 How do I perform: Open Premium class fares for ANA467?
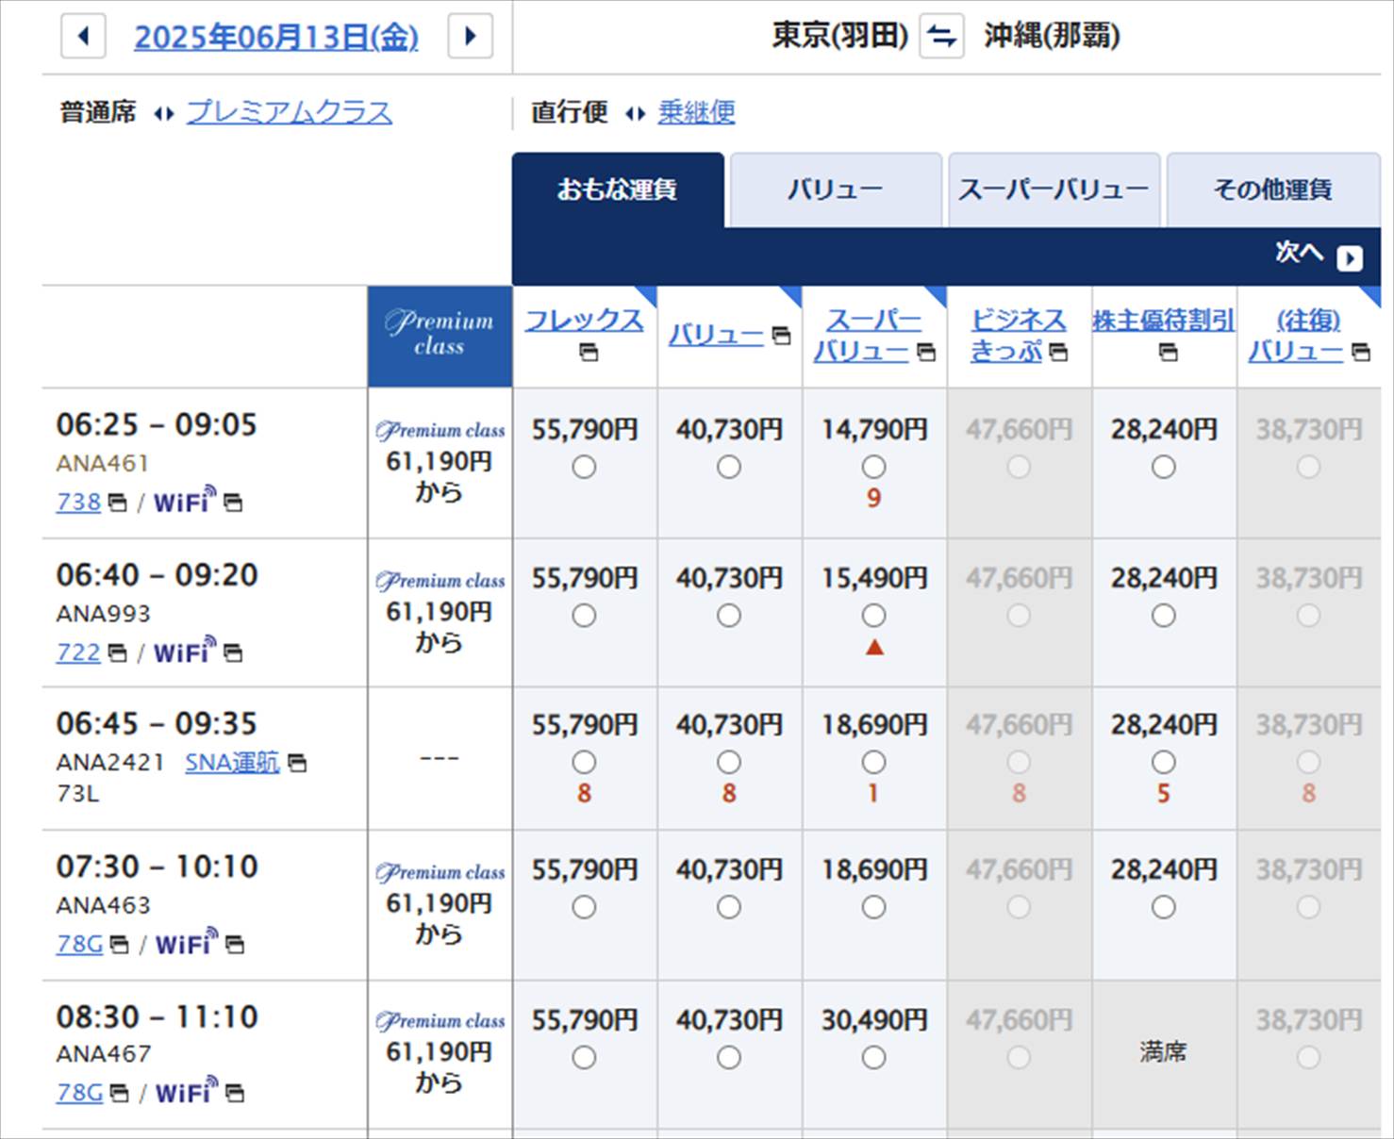click(x=440, y=1051)
